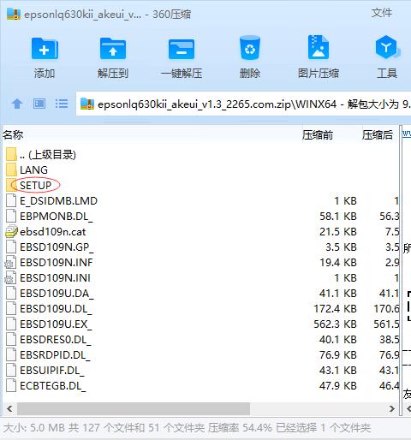Click the archive path address field

pos(243,104)
